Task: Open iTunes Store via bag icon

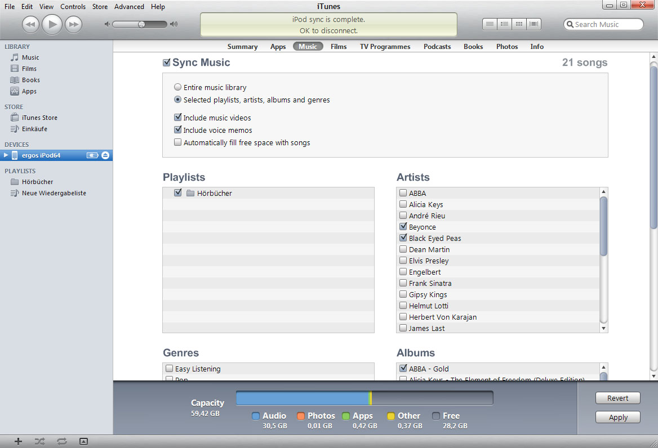Action: (15, 117)
